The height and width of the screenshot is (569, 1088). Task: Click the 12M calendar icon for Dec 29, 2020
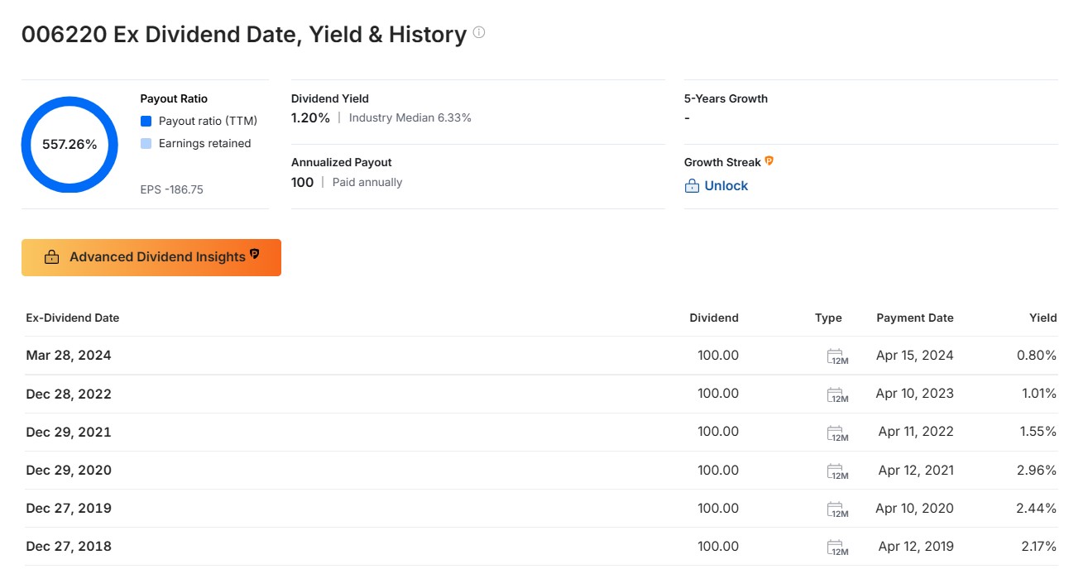click(x=837, y=471)
